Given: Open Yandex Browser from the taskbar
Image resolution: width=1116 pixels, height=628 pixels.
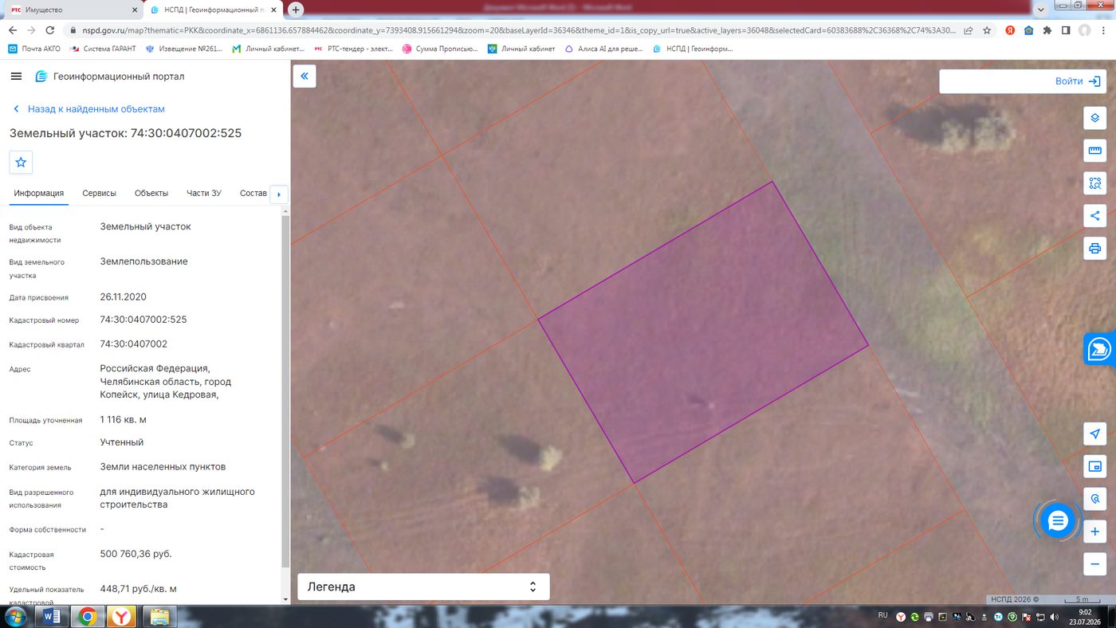Looking at the screenshot, I should (x=122, y=616).
